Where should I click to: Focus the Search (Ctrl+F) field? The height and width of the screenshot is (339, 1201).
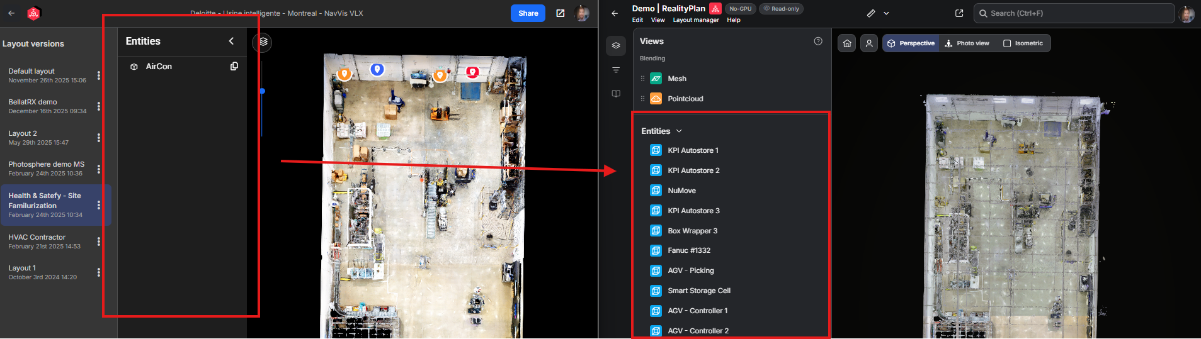pyautogui.click(x=1074, y=13)
